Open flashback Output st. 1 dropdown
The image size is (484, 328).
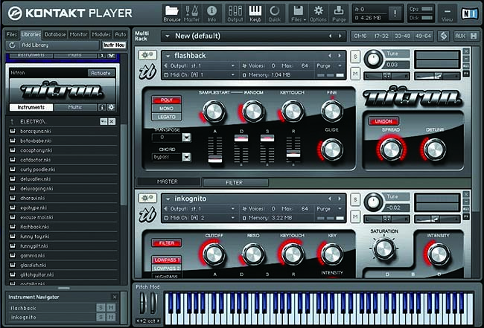(x=233, y=65)
